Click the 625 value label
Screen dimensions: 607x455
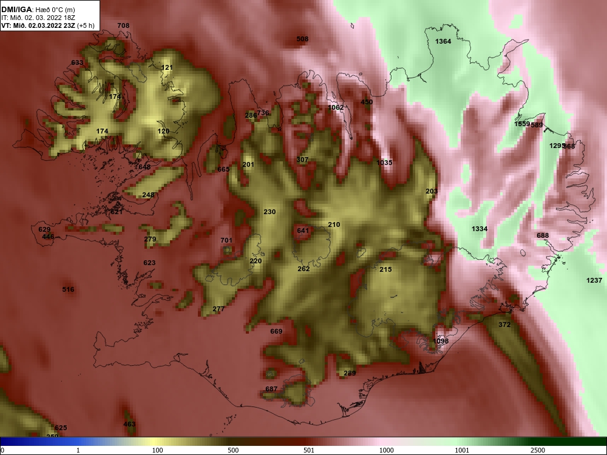61,428
